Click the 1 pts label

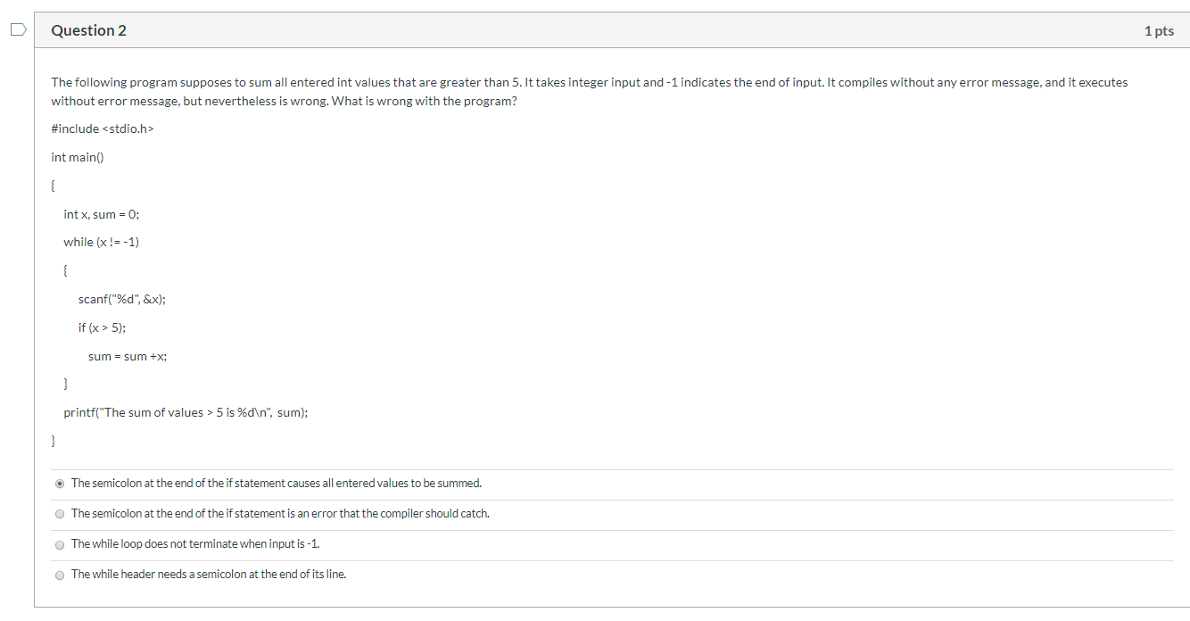click(x=1158, y=29)
